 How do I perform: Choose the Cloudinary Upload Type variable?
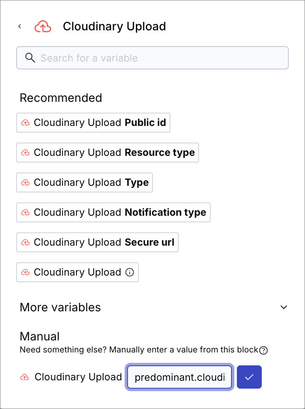pos(85,183)
